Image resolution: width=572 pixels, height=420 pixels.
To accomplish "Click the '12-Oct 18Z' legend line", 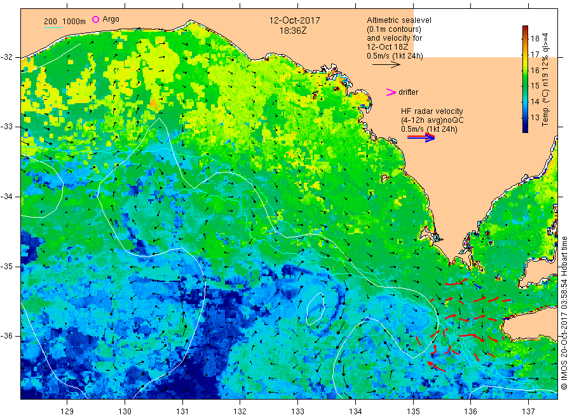I will pos(388,46).
